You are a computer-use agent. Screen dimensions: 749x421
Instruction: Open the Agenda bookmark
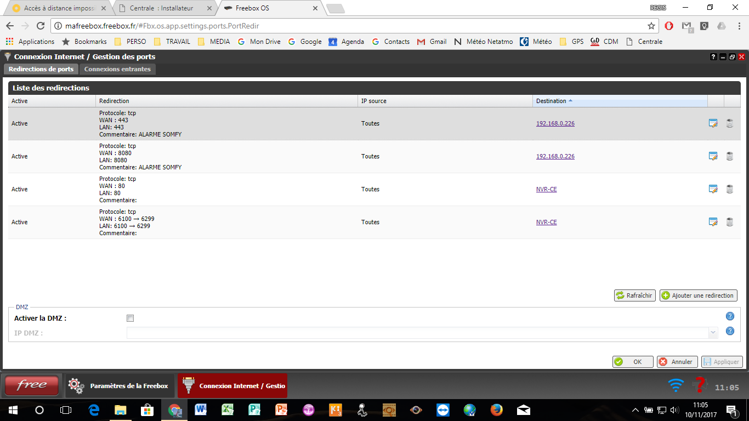point(347,42)
